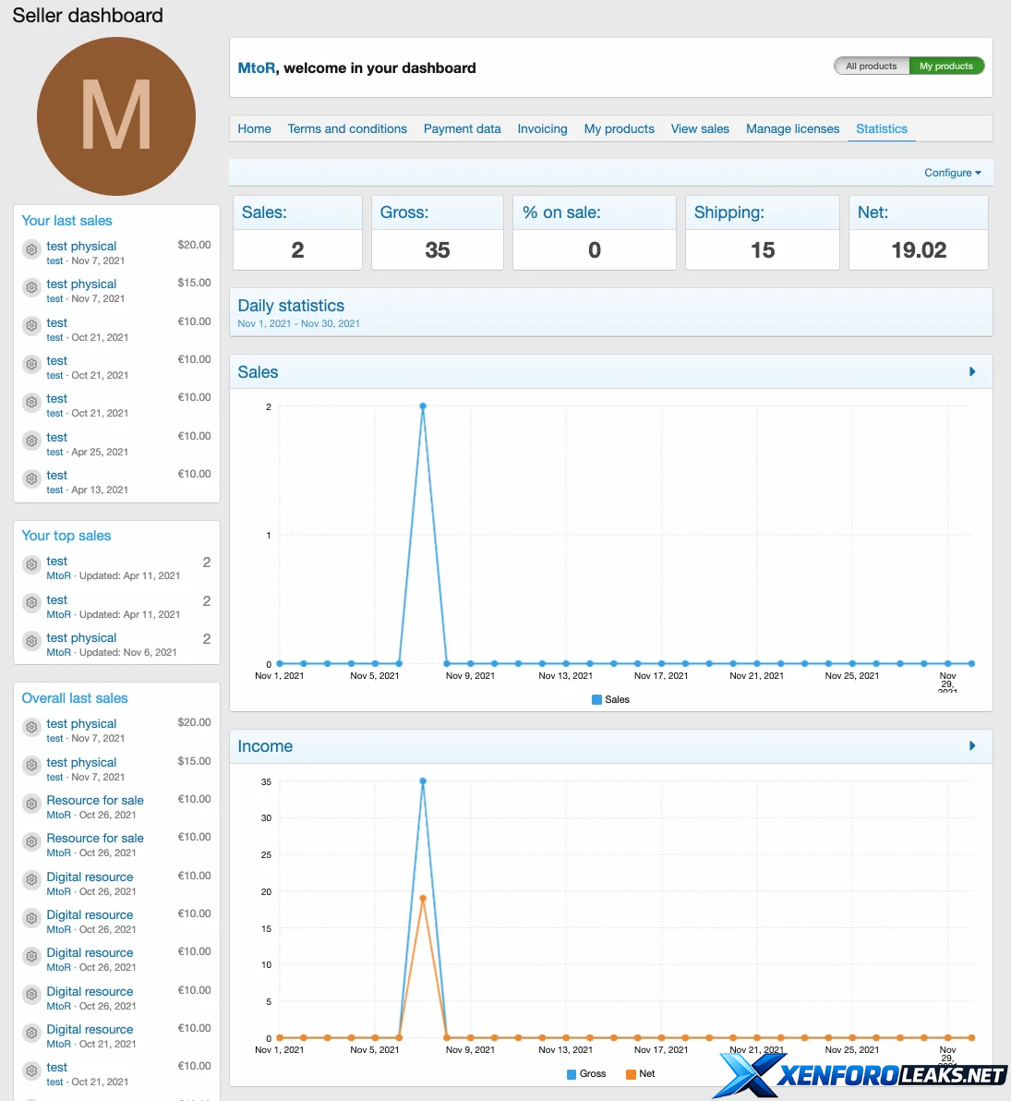Click icon next to first Digital resource entry
Viewport: 1011px width, 1101px height.
coord(31,880)
